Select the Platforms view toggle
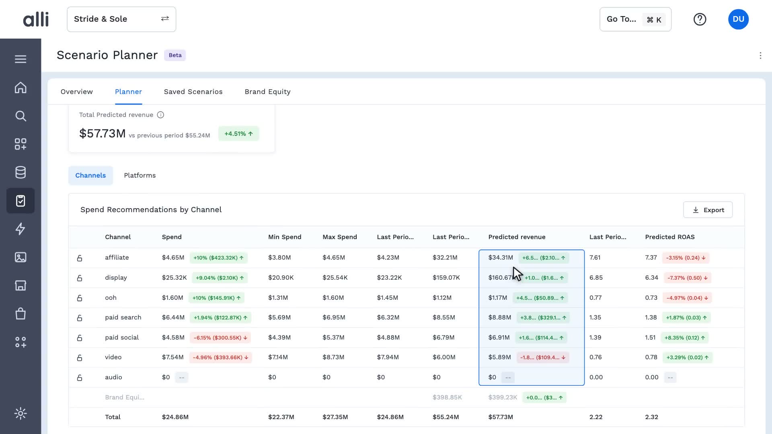Viewport: 772px width, 434px height. (140, 176)
